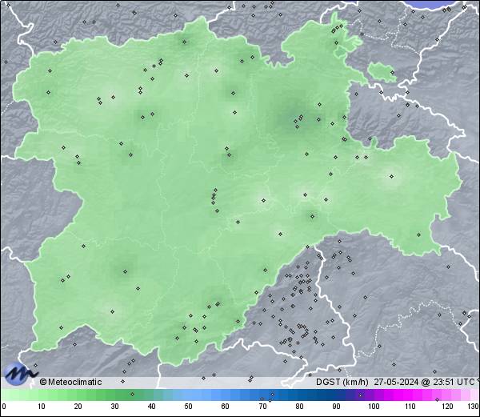Image resolution: width=480 pixels, height=417 pixels.
Task: Click the DGST (km/h) label
Action: [x=342, y=382]
